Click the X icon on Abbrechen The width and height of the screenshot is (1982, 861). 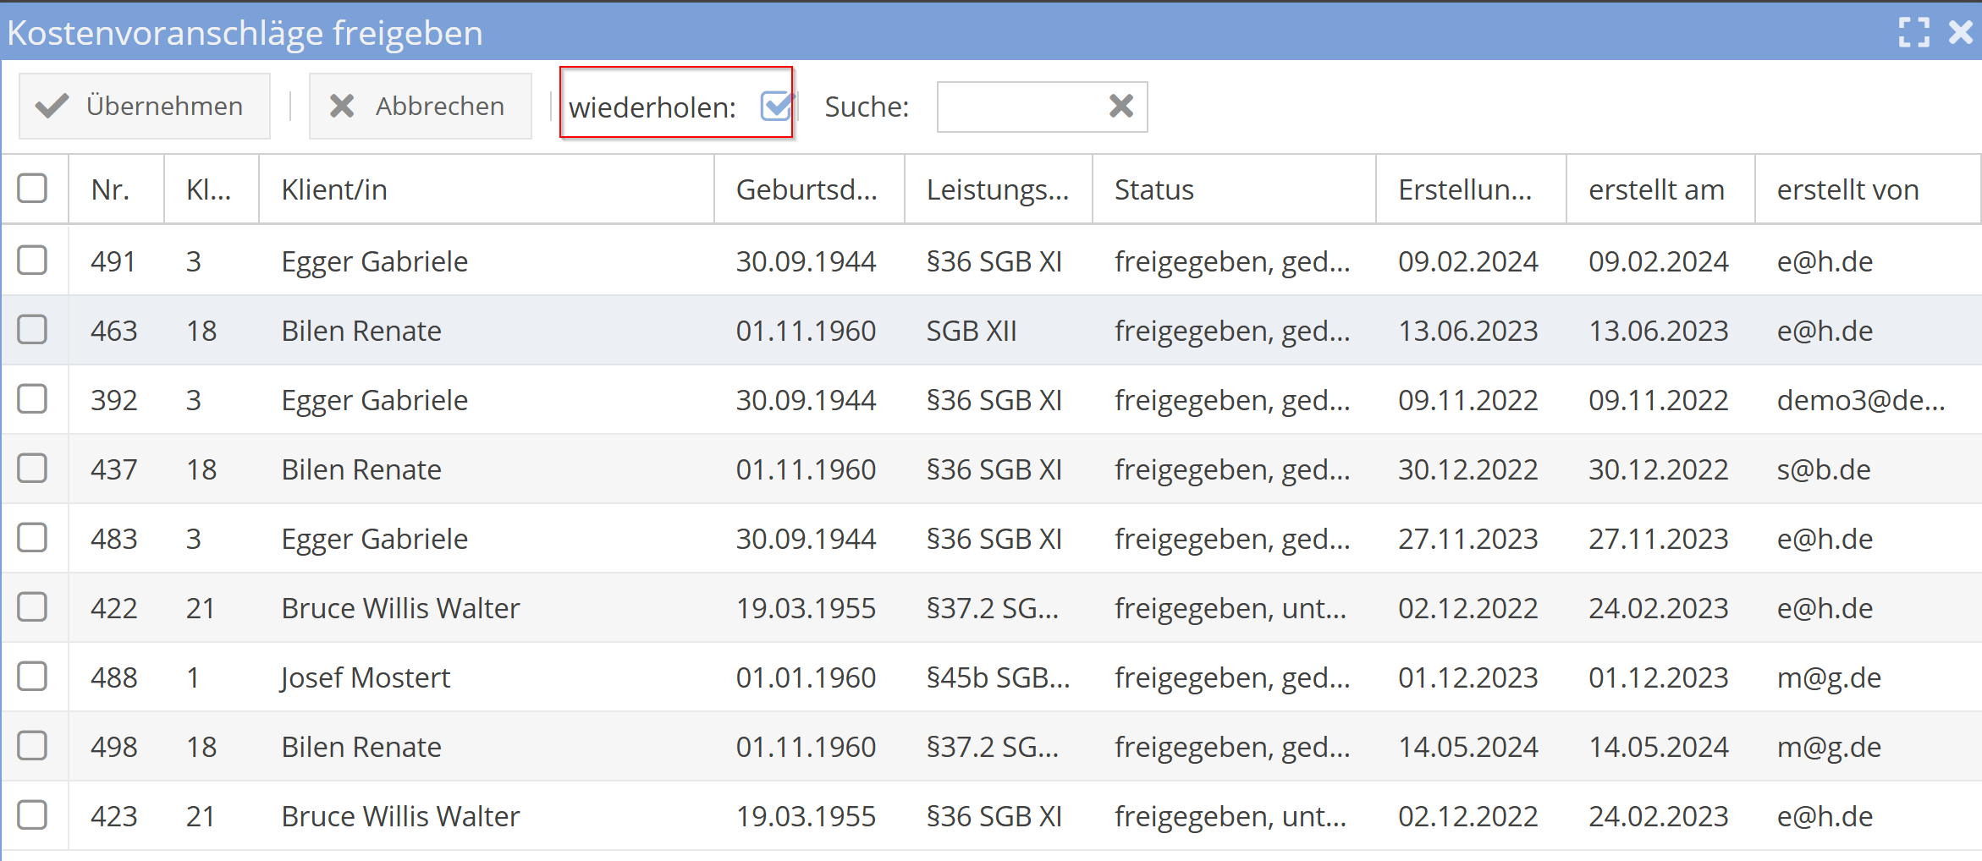point(342,106)
